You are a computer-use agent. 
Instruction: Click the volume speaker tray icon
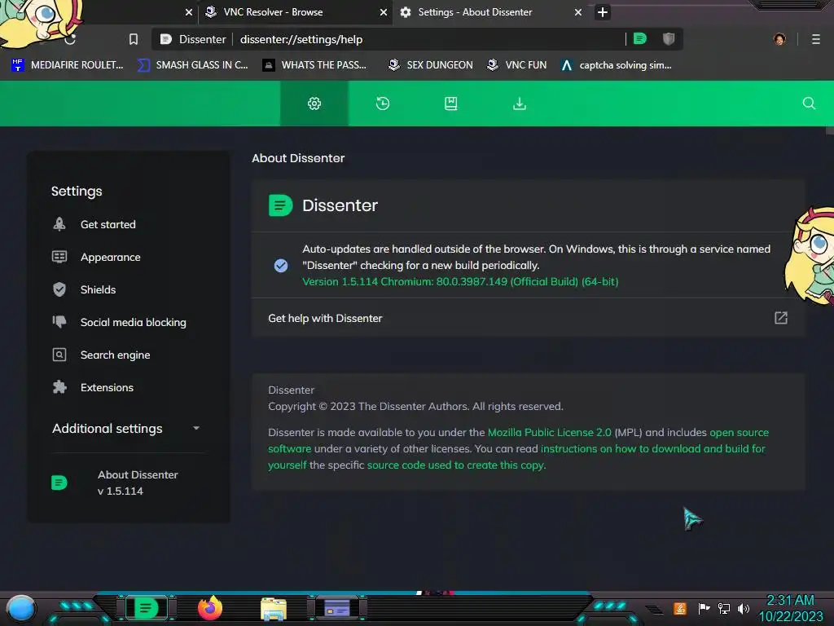tap(744, 608)
